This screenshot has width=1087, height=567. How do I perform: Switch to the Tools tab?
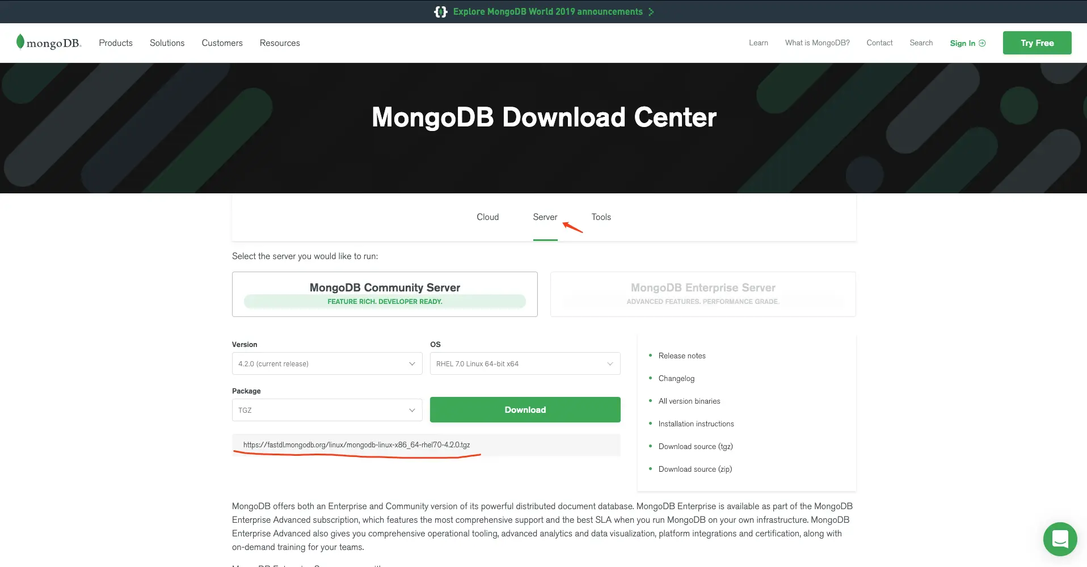[x=601, y=217]
